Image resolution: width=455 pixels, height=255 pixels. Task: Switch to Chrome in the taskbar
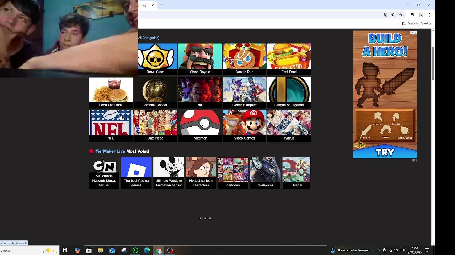[x=159, y=250]
